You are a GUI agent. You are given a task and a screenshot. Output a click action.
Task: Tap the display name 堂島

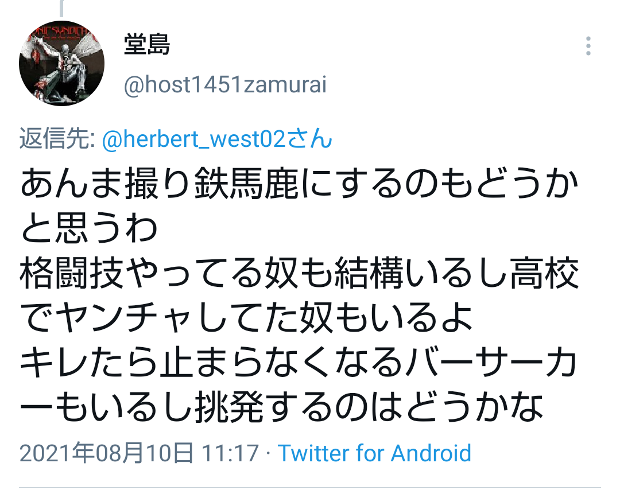[x=147, y=44]
